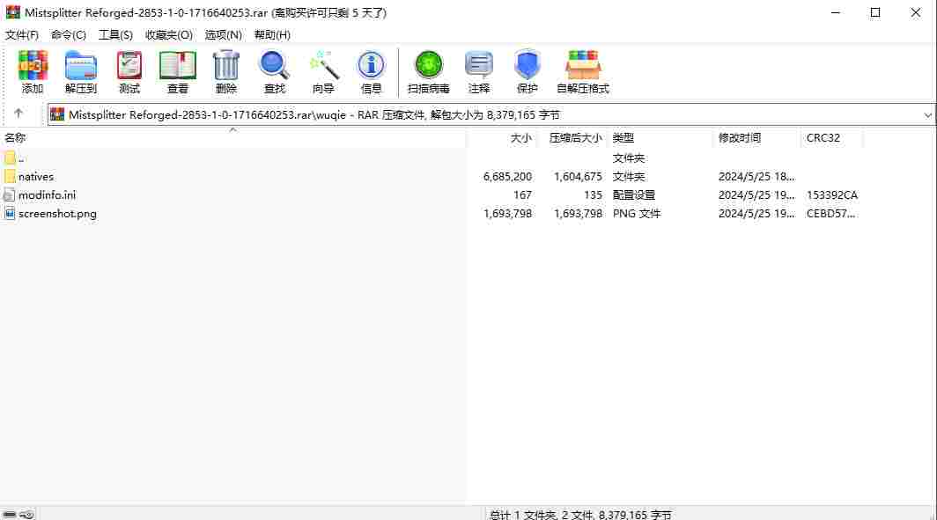The width and height of the screenshot is (937, 520).
Task: Click the key icon in status bar
Action: point(27,514)
